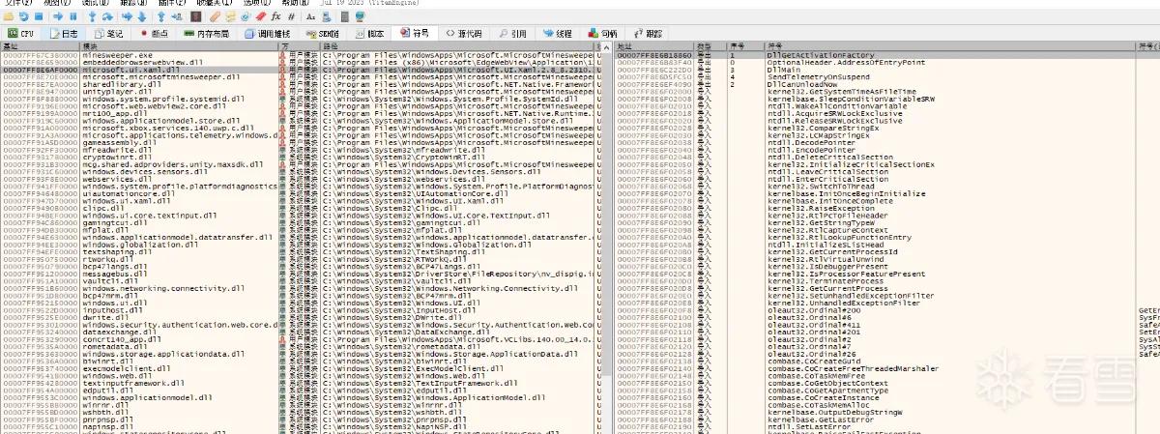The image size is (1160, 434).
Task: Click the module list scrollbar up arrow
Action: (607, 46)
